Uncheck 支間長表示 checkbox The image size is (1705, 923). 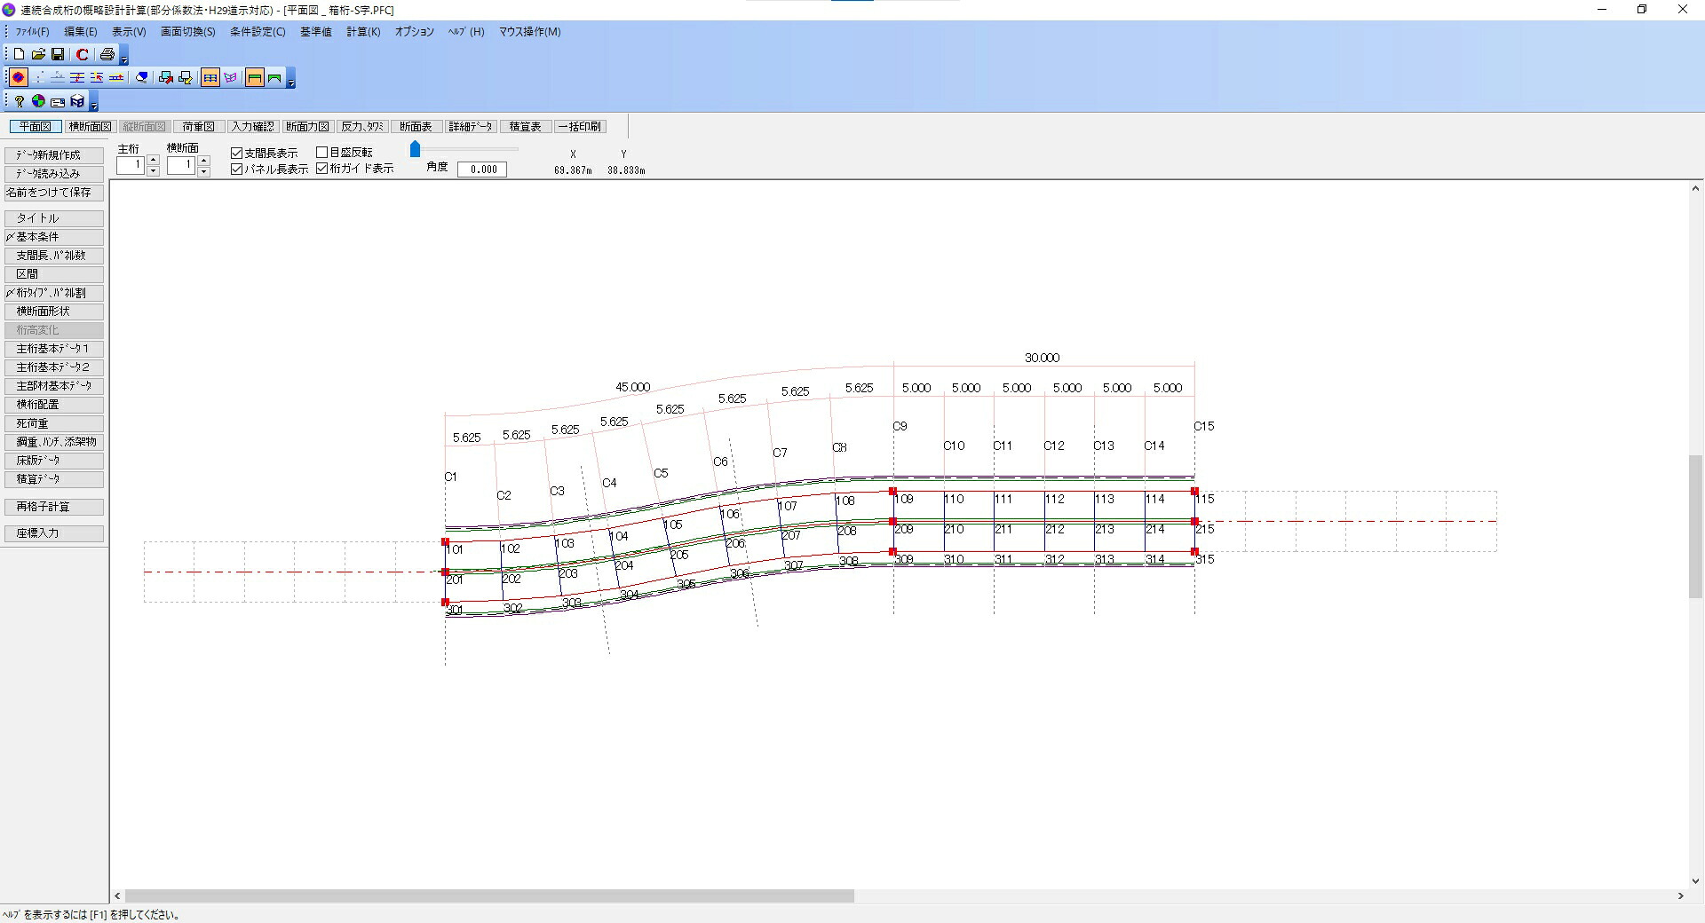237,154
